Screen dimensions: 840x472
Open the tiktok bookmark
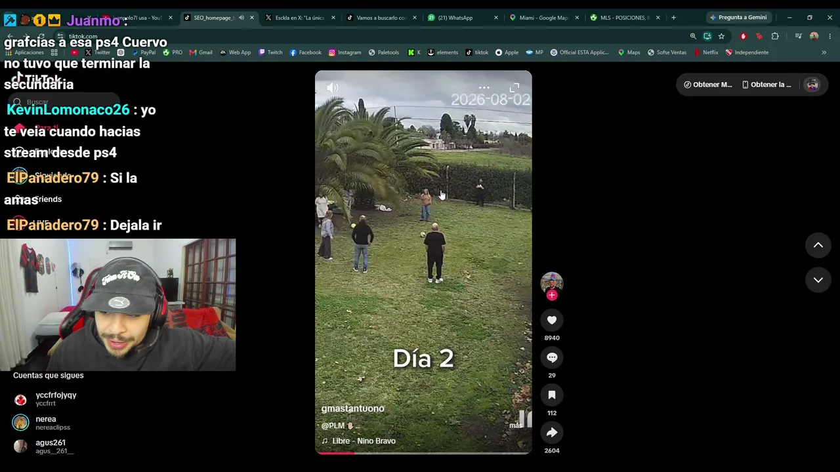[477, 52]
